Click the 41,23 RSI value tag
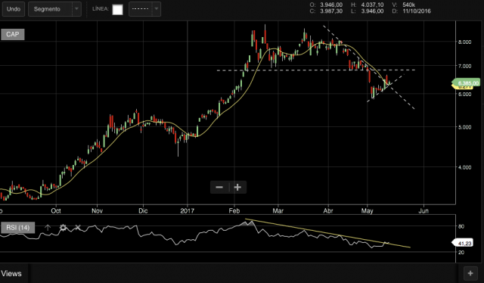Viewport: 484px width, 283px height. click(x=463, y=243)
